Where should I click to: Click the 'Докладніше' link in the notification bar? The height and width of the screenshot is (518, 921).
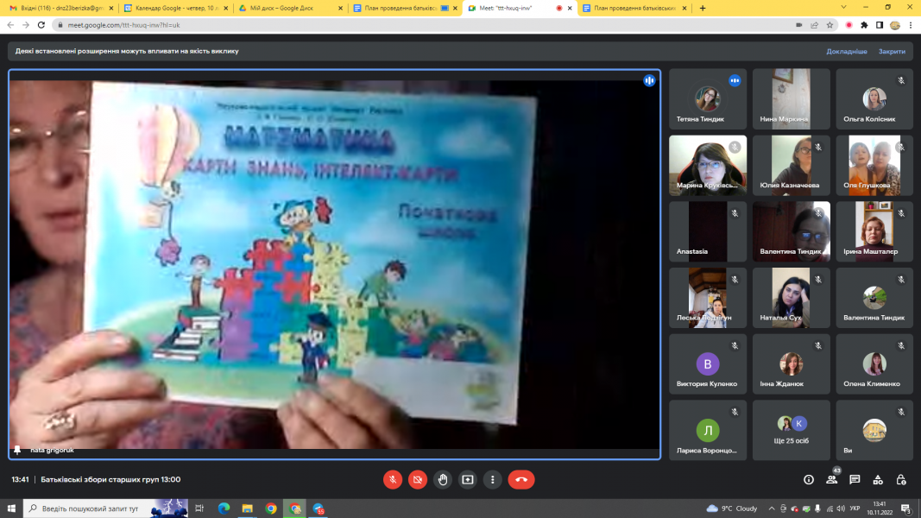pos(846,51)
